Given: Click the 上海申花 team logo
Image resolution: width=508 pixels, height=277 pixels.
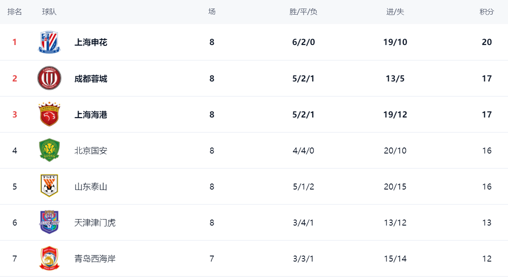Looking at the screenshot, I should 49,42.
